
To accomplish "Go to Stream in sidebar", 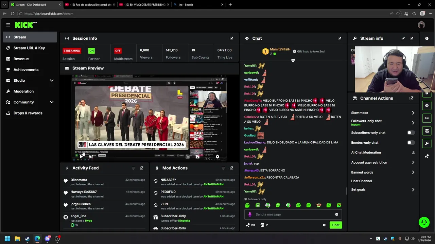I will pos(30,37).
